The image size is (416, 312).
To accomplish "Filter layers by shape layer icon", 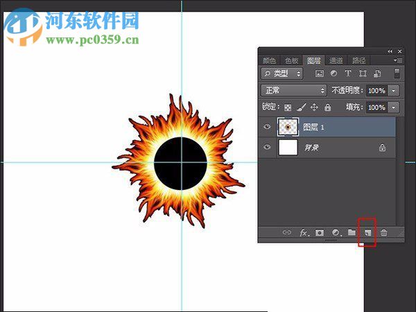I will pos(363,73).
